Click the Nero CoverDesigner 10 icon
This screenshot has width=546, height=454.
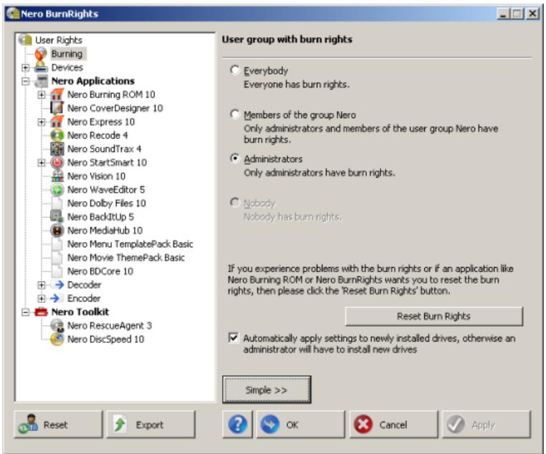pyautogui.click(x=57, y=108)
